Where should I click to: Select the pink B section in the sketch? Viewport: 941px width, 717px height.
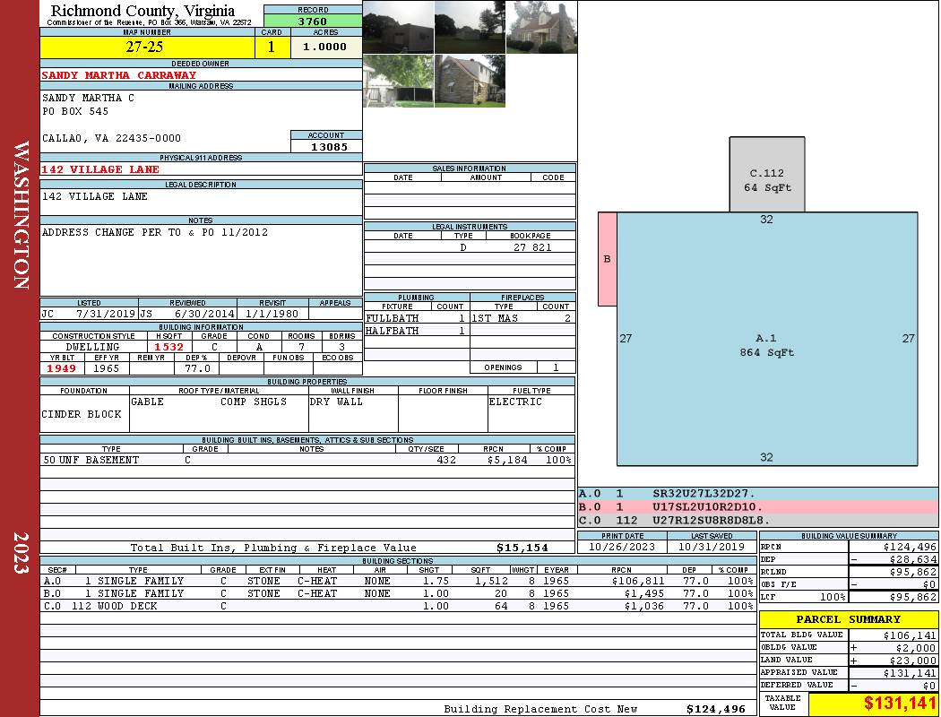coord(607,259)
